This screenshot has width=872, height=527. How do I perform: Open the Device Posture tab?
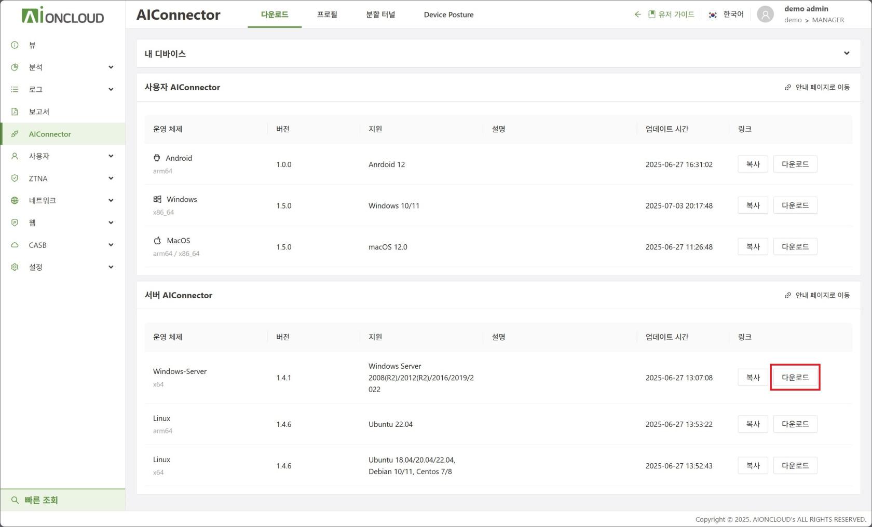pos(448,15)
